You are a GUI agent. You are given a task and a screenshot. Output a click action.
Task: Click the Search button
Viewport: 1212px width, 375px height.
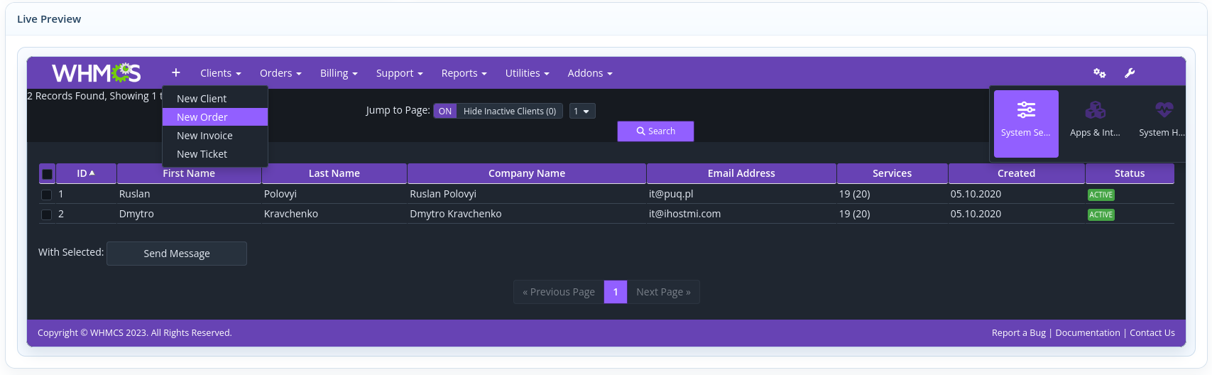[x=655, y=131]
